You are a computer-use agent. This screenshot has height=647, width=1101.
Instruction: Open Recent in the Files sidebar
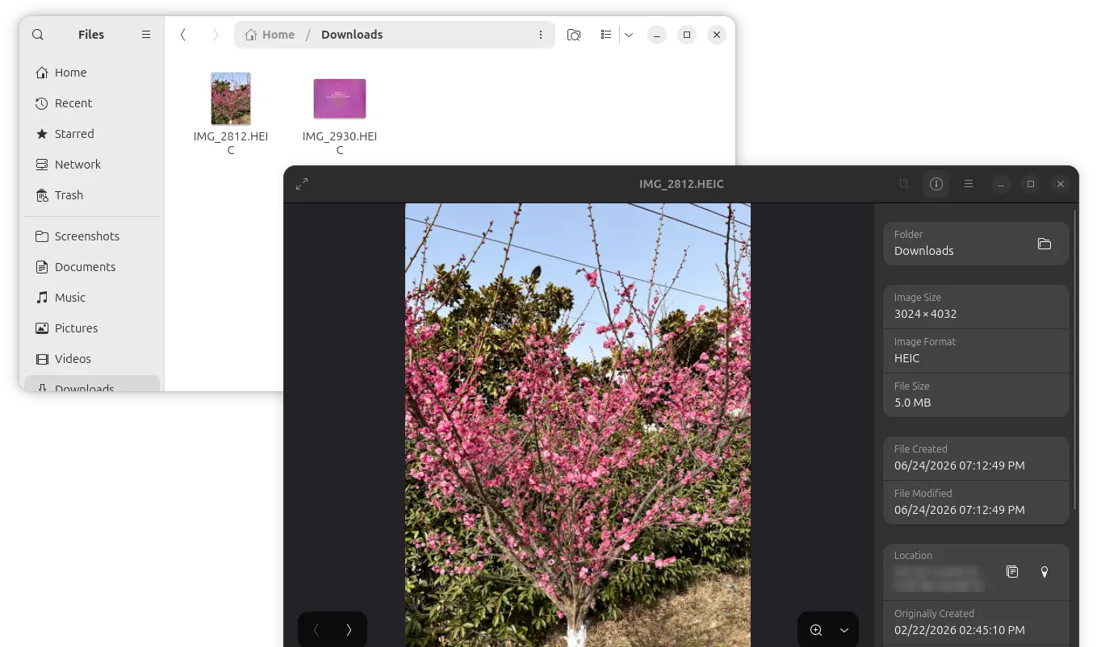[x=92, y=103]
